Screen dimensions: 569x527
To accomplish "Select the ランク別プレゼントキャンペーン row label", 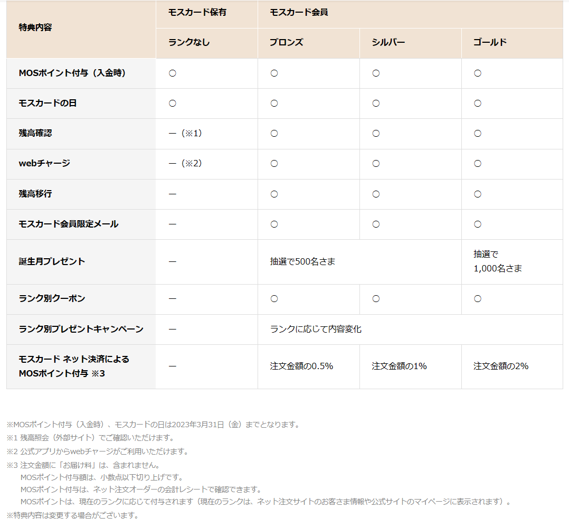I will 81,329.
